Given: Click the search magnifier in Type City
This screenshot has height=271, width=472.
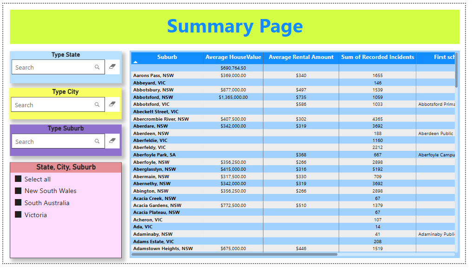Looking at the screenshot, I should coord(97,105).
